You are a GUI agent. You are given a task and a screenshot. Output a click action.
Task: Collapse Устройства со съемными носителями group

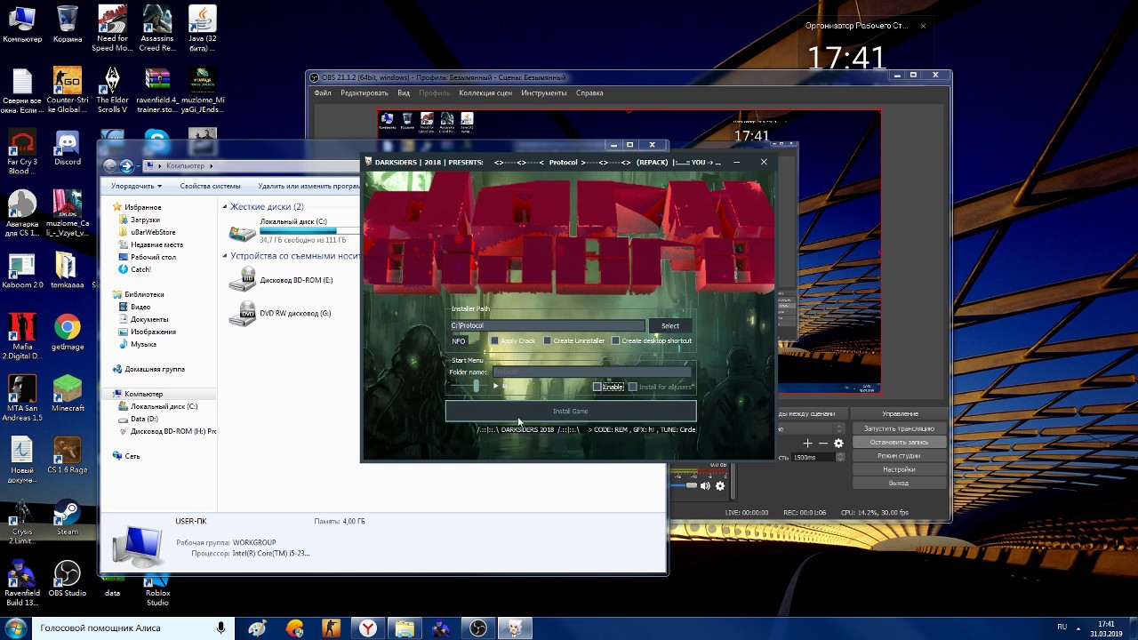point(225,256)
